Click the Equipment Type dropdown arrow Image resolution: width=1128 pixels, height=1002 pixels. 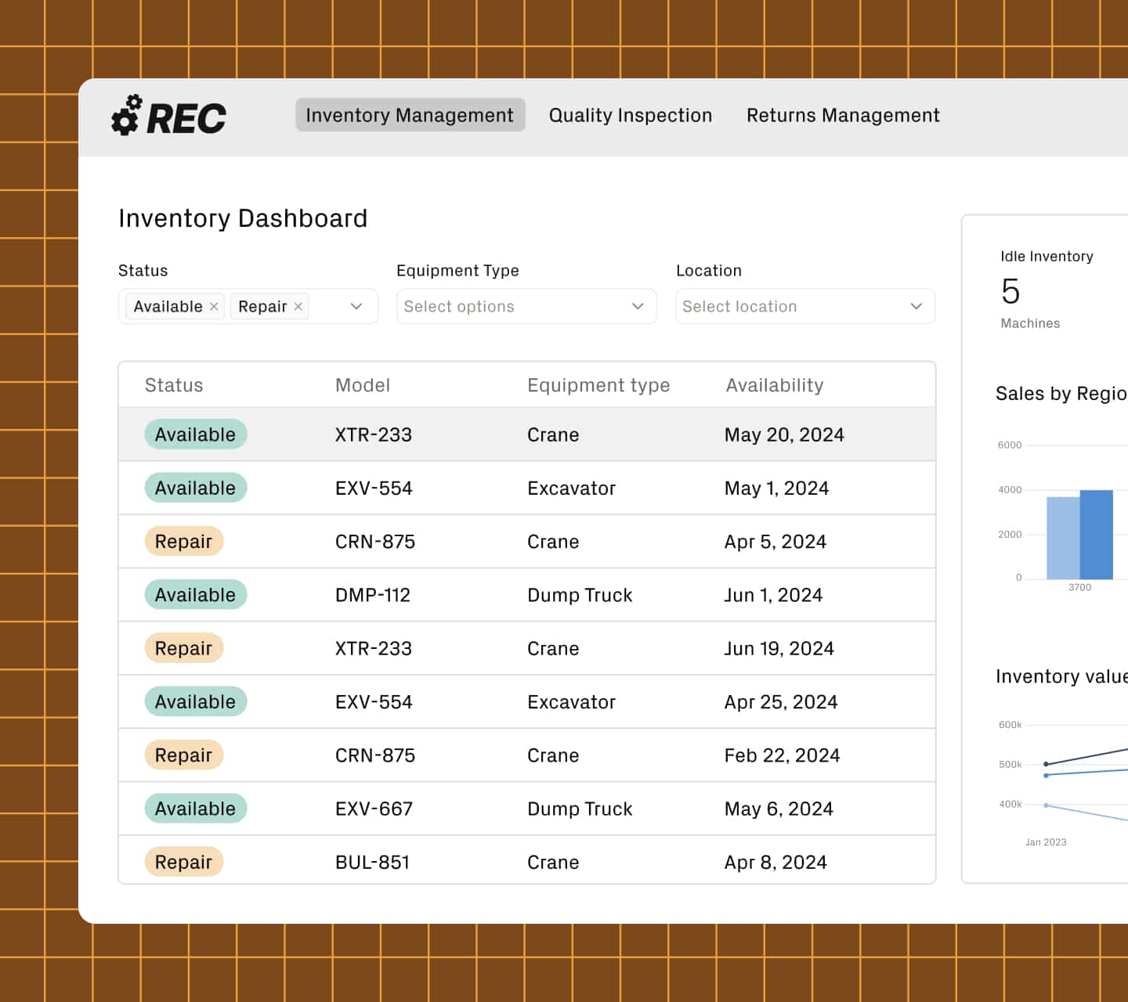pos(637,306)
